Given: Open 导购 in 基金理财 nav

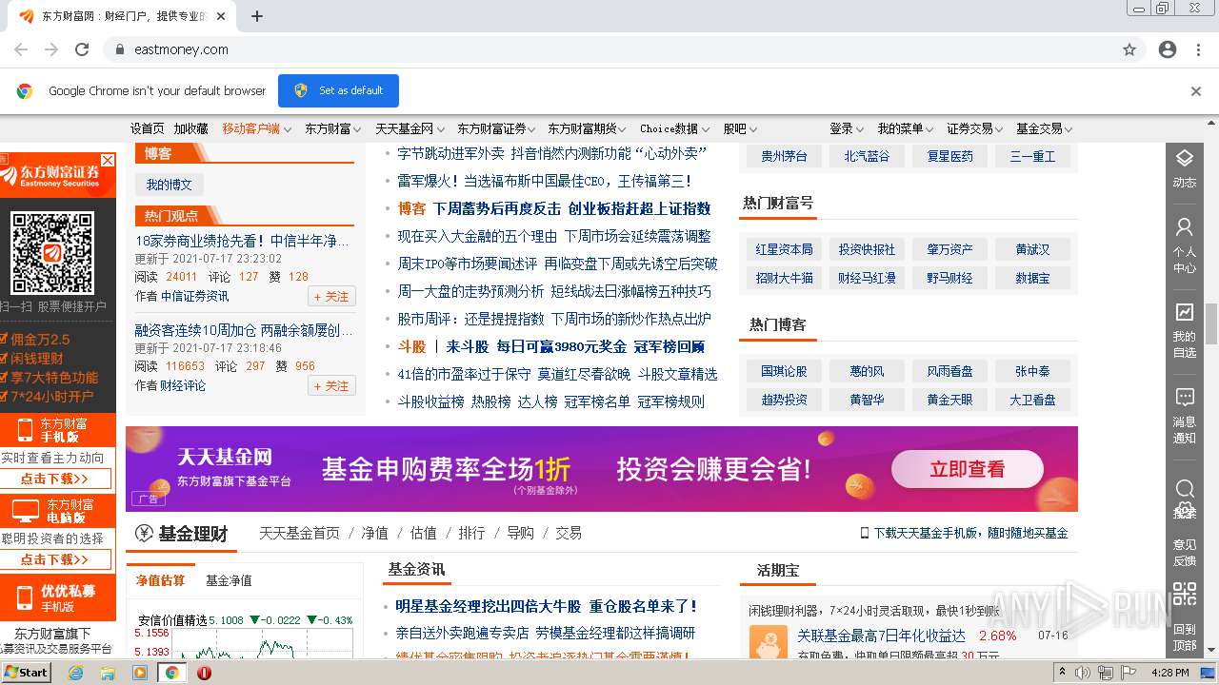Looking at the screenshot, I should coord(520,533).
